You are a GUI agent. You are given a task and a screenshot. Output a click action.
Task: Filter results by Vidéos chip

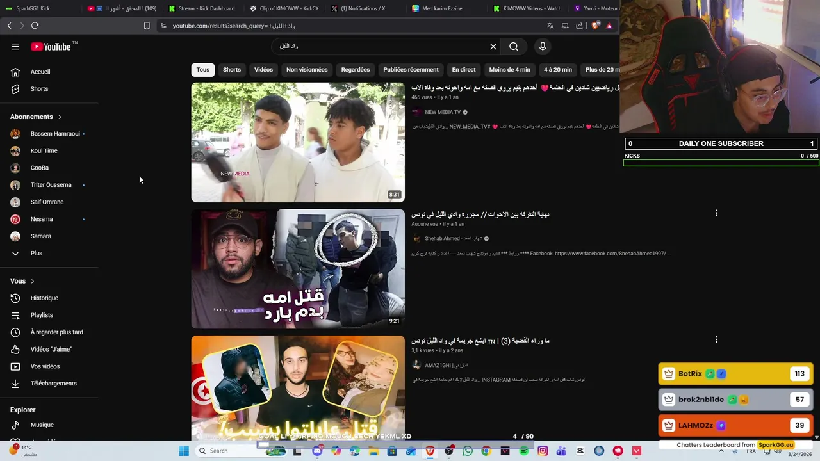pyautogui.click(x=263, y=70)
